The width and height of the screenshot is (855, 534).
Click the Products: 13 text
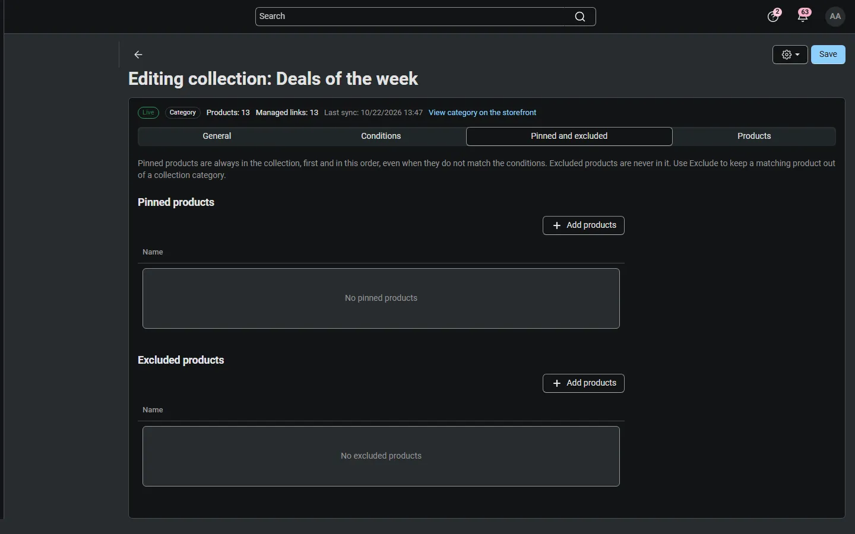[228, 113]
